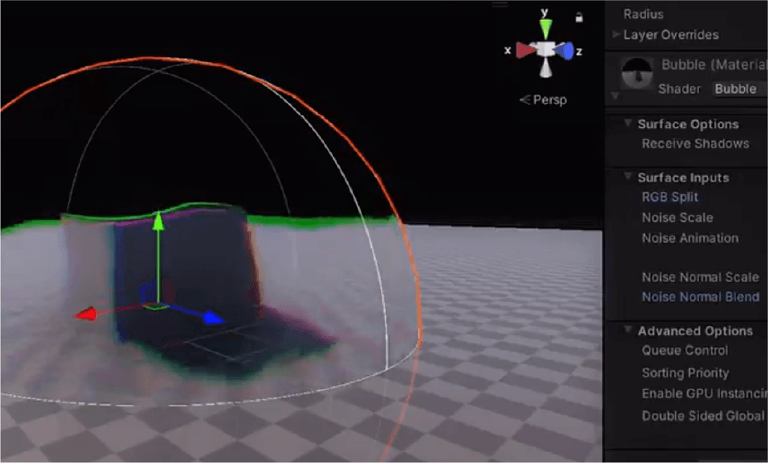The image size is (768, 463).
Task: Click the green Y move arrow on the object
Action: click(x=158, y=221)
